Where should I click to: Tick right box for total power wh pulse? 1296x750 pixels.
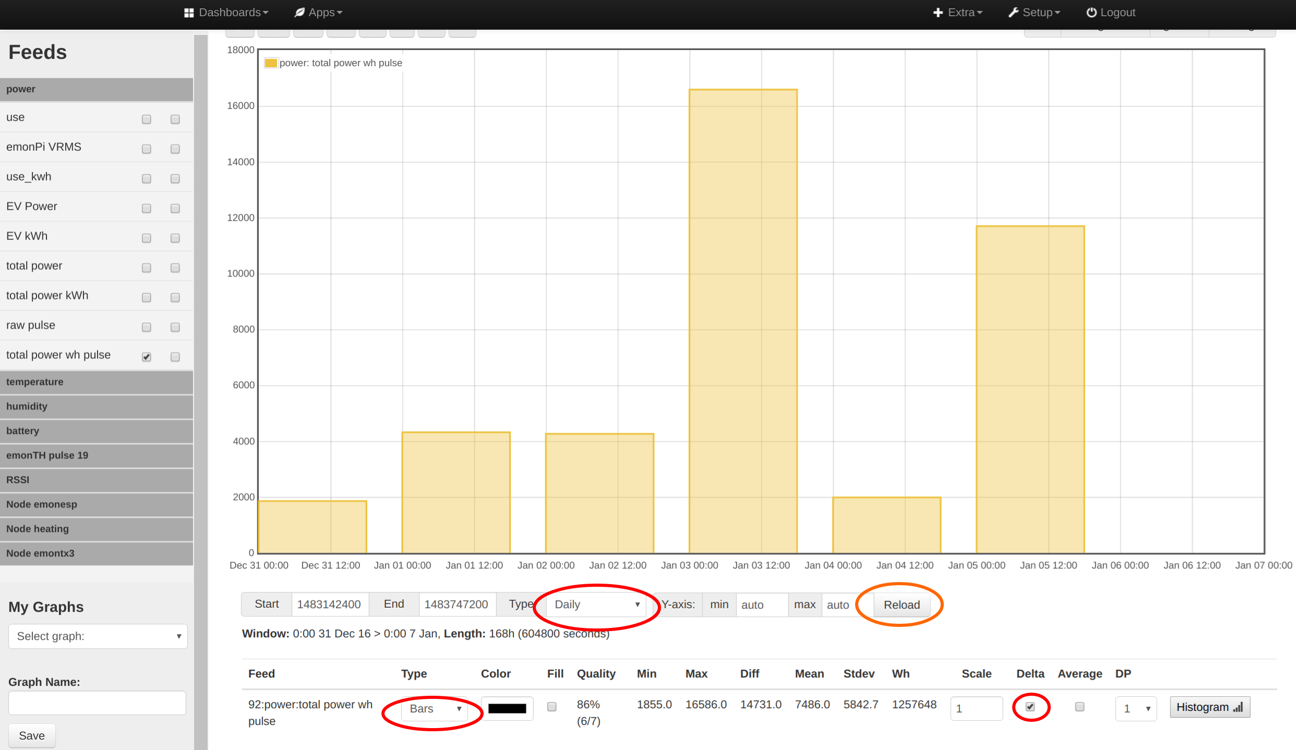pyautogui.click(x=175, y=357)
